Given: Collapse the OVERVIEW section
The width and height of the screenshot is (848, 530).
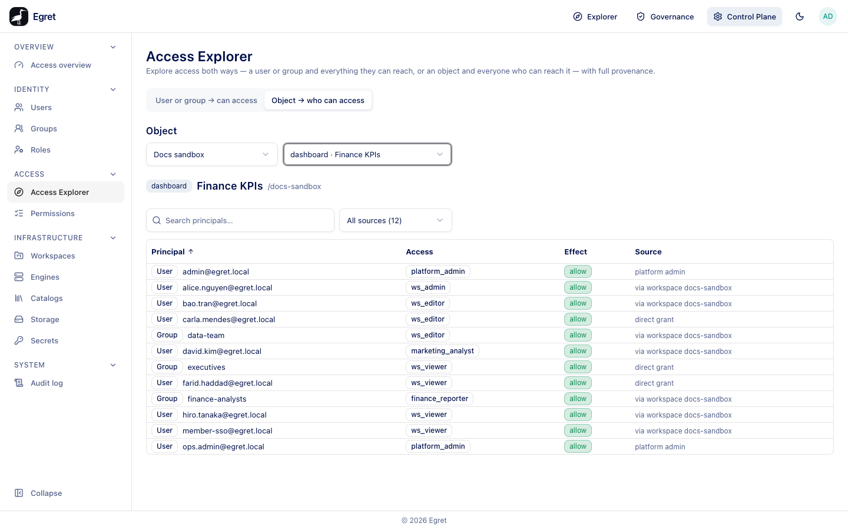Looking at the screenshot, I should click(113, 47).
